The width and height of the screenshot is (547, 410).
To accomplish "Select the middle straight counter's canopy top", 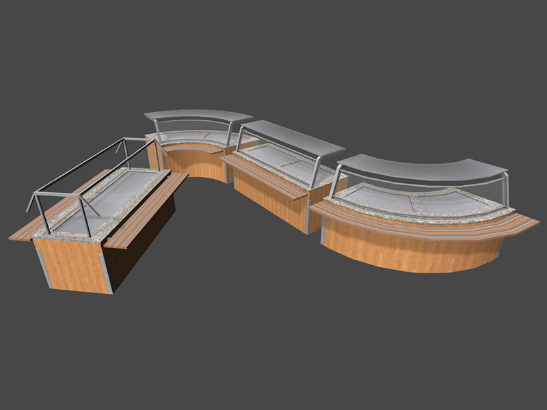I will coord(294,137).
